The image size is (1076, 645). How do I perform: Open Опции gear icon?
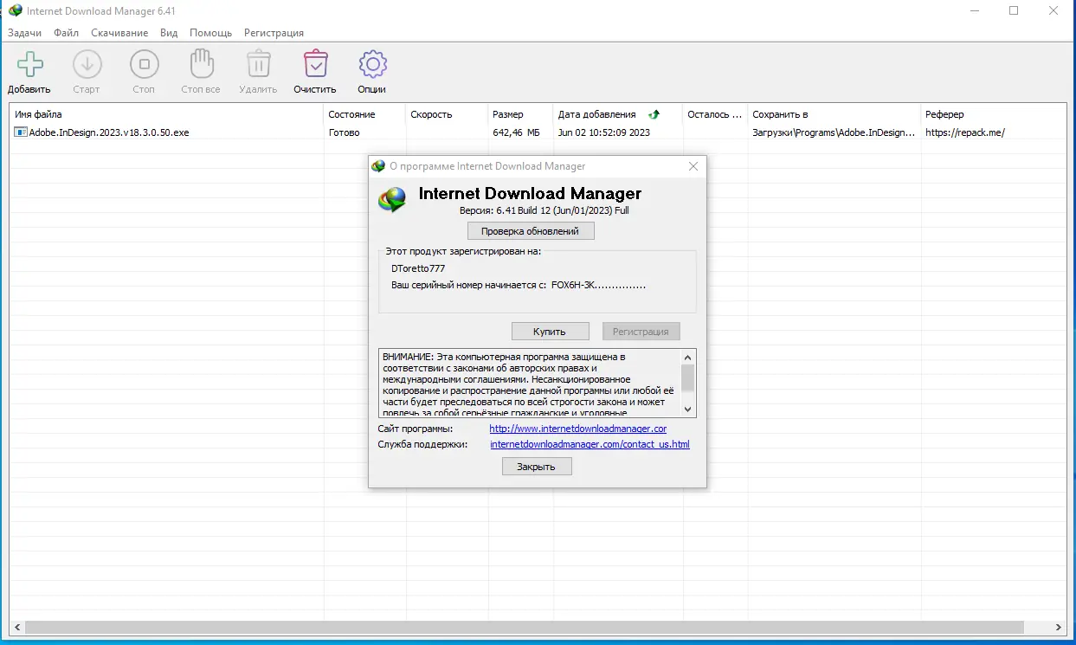click(372, 64)
